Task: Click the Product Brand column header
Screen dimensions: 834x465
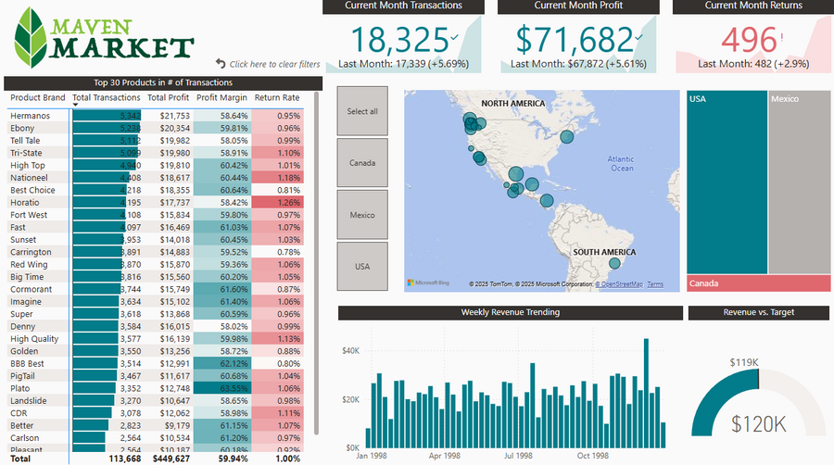Action: tap(37, 97)
